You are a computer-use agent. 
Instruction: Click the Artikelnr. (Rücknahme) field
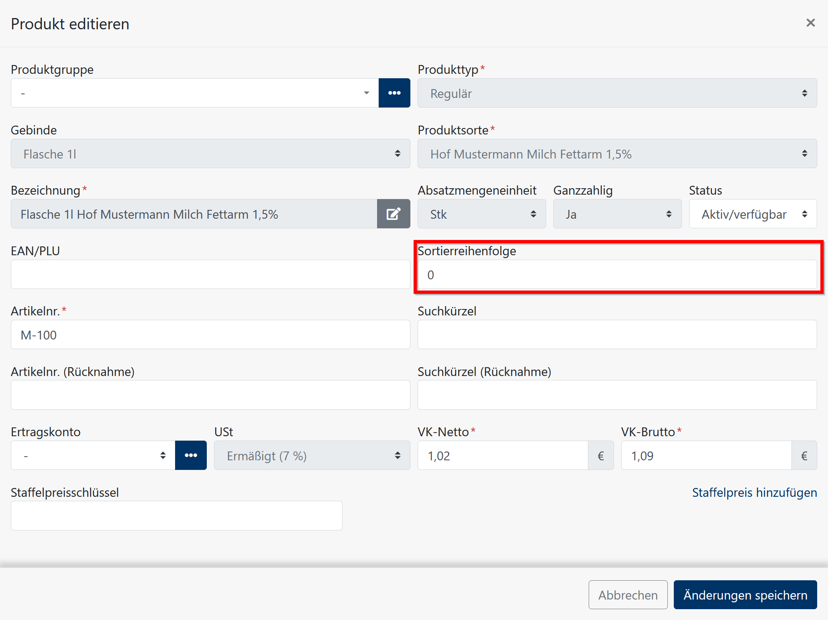(210, 395)
